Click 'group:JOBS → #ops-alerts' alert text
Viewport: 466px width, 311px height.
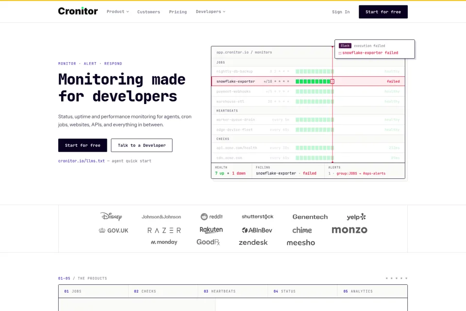point(361,173)
